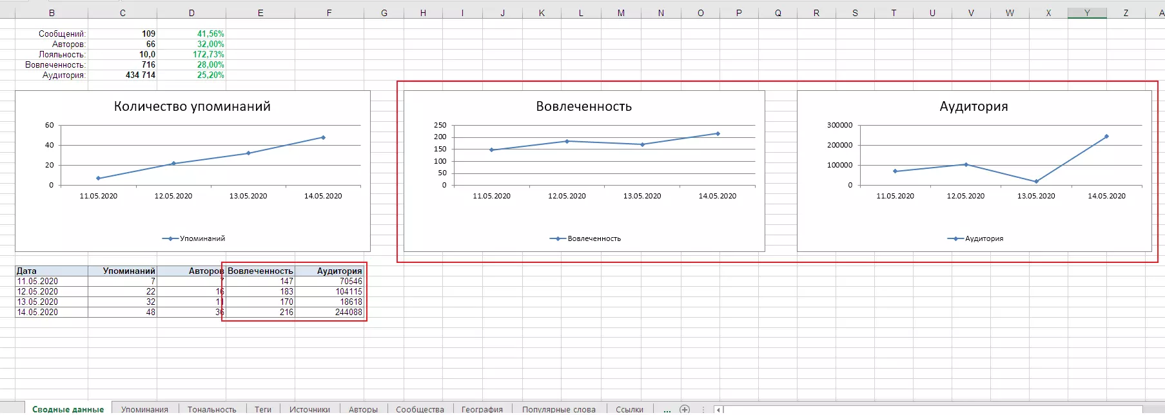Viewport: 1165px width, 415px height.
Task: Open the Ссылки sheet tab
Action: point(630,409)
